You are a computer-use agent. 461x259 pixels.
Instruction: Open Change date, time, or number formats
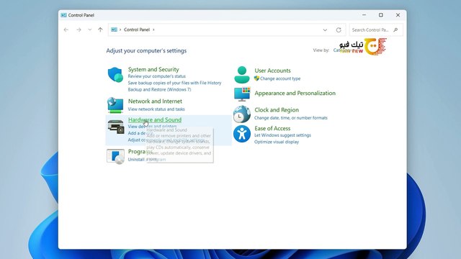click(x=291, y=118)
